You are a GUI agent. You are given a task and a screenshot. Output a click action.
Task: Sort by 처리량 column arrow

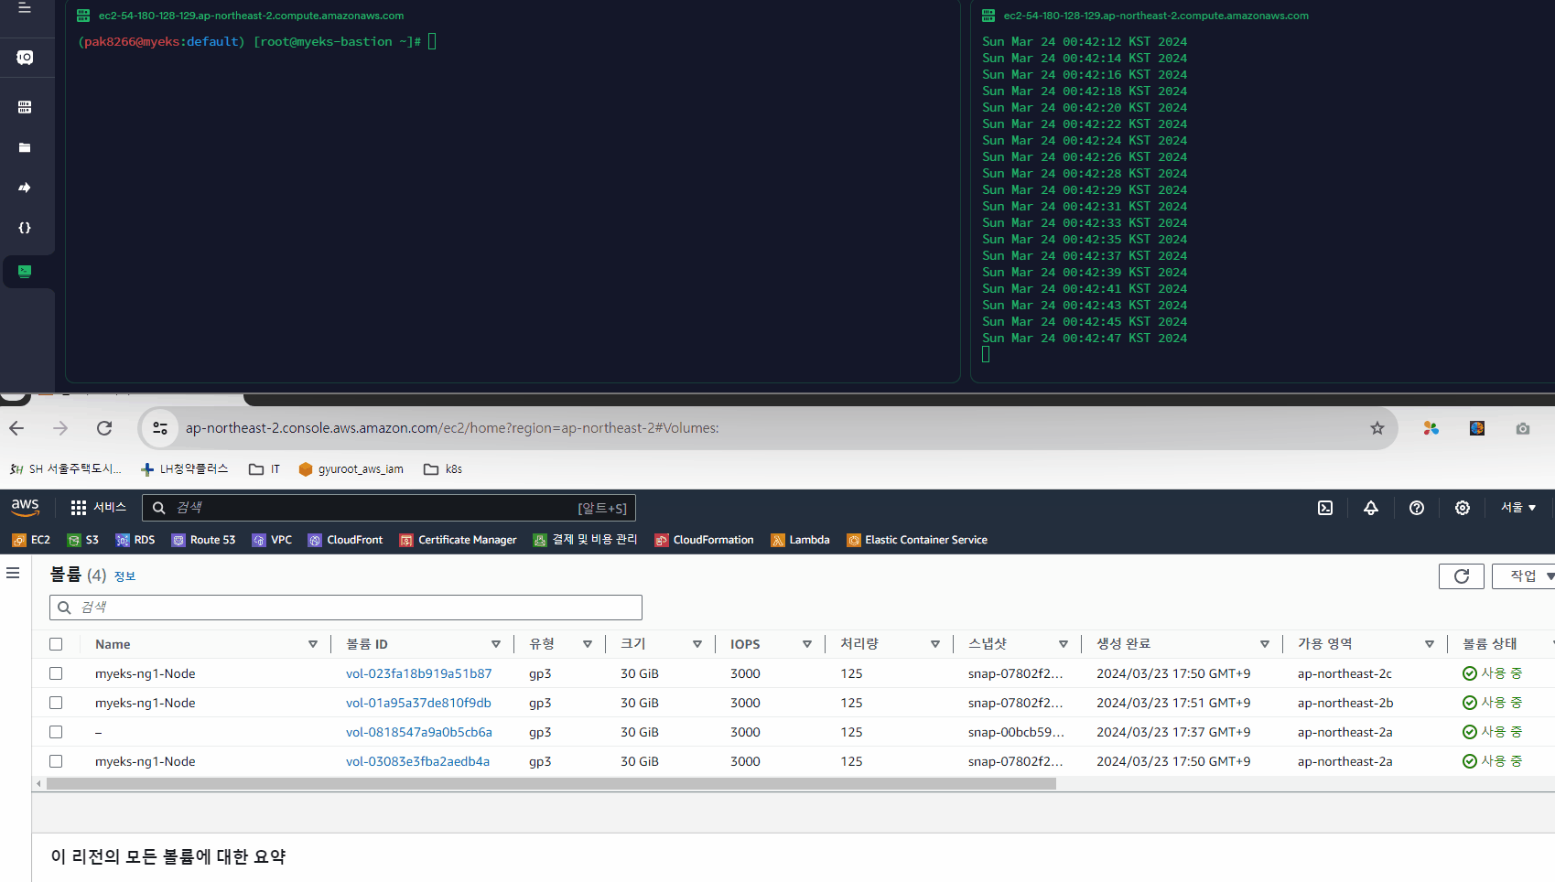tap(935, 644)
